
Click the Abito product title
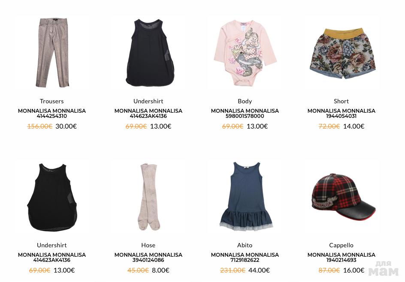coord(245,245)
